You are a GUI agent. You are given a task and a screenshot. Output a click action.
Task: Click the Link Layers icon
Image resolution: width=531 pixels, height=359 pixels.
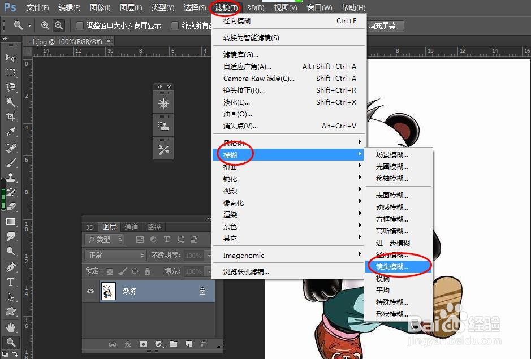113,344
